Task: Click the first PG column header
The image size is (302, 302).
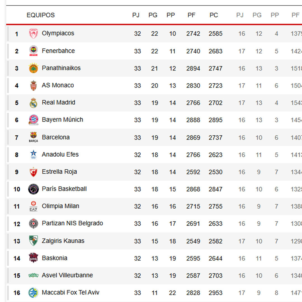Action: 153,15
